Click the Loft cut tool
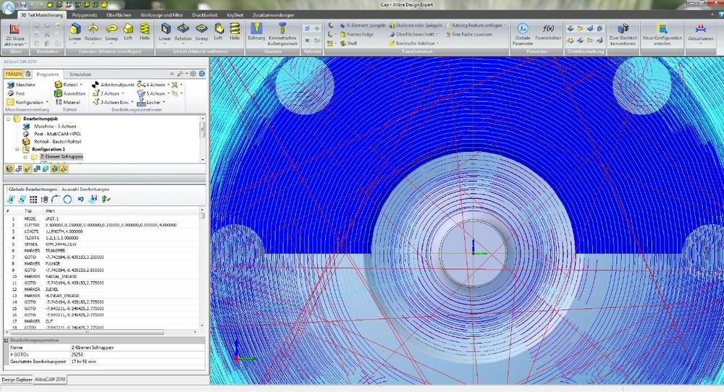This screenshot has width=724, height=392. click(219, 31)
